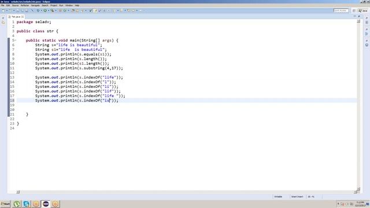Open the Edit menu
Viewport: 370px width, 208px height.
pyautogui.click(x=8, y=5)
